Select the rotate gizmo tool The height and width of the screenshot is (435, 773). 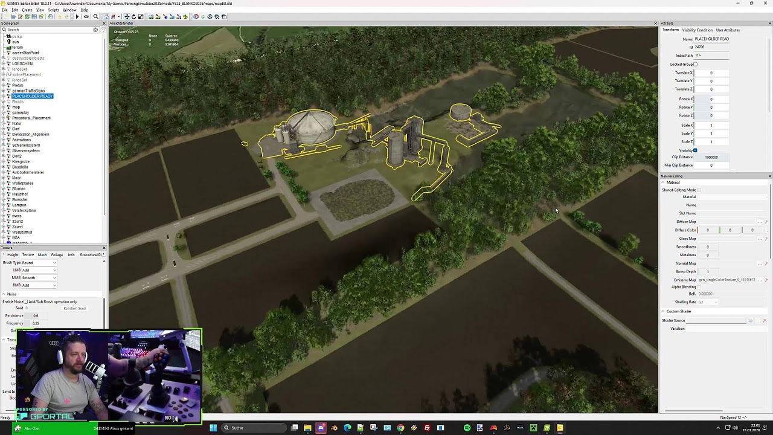[133, 16]
